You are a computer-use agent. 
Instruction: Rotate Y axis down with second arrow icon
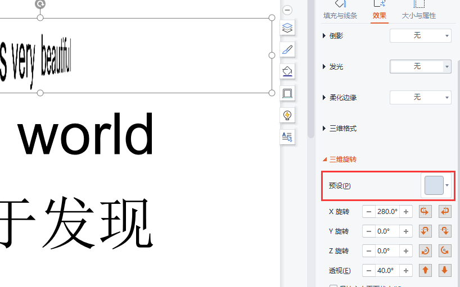coord(445,231)
